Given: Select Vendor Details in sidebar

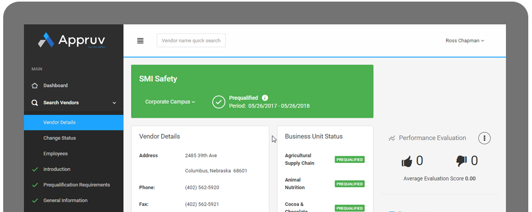Looking at the screenshot, I should [73, 122].
